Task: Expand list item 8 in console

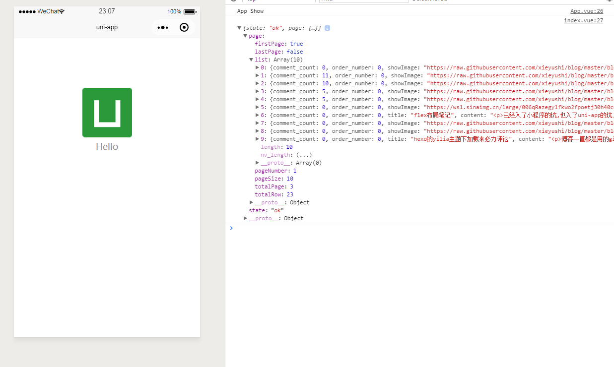Action: [257, 131]
